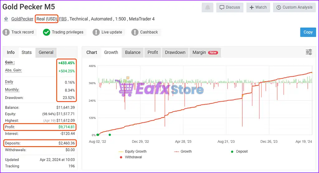
Task: Click the 8.34% monthly value
Action: coord(70,90)
